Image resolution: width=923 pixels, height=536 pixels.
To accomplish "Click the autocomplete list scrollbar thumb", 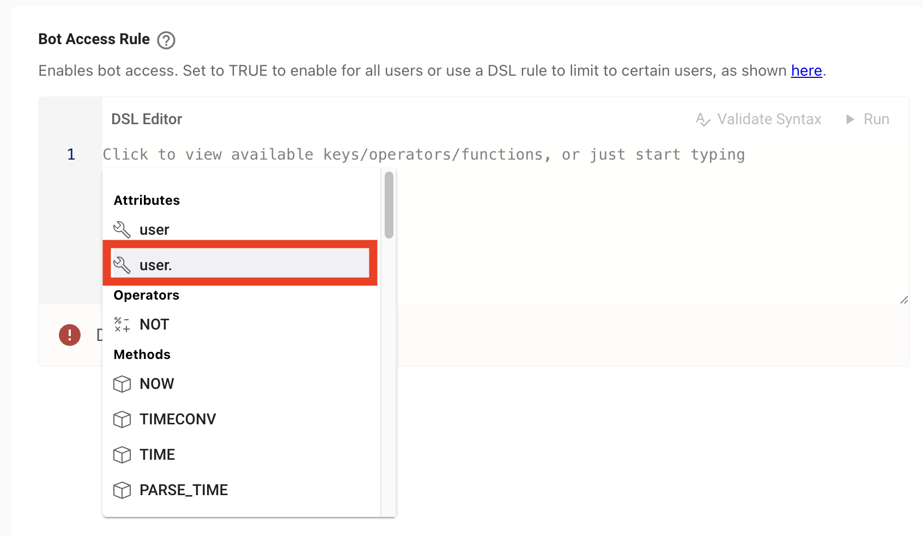I will [388, 205].
